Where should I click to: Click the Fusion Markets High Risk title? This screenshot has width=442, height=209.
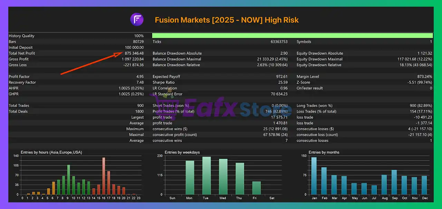pos(227,20)
